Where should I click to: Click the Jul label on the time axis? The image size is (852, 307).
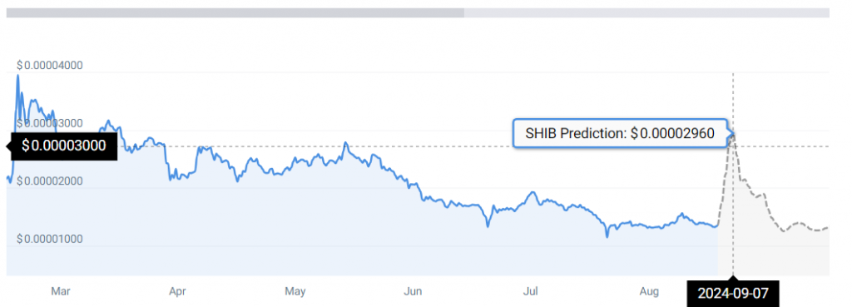(530, 291)
